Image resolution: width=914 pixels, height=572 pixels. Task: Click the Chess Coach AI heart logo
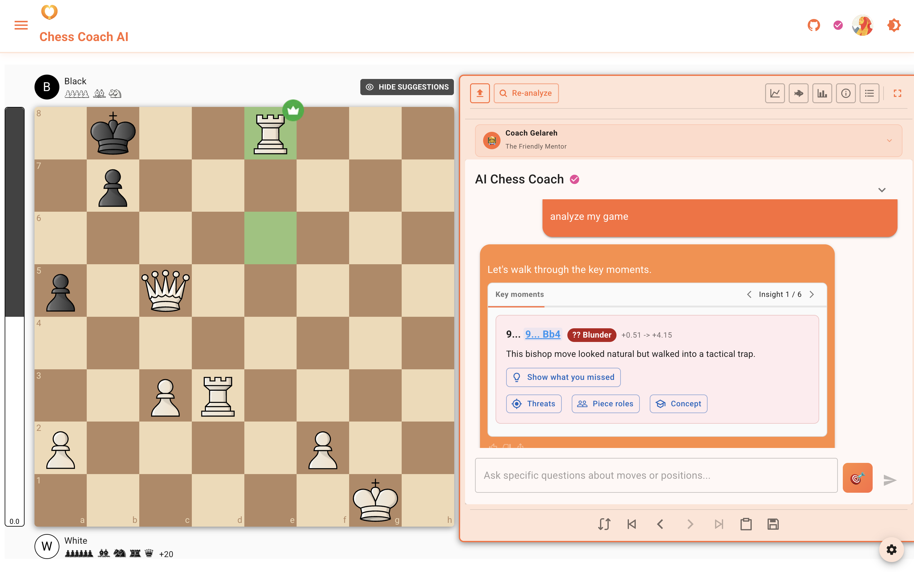[x=49, y=12]
